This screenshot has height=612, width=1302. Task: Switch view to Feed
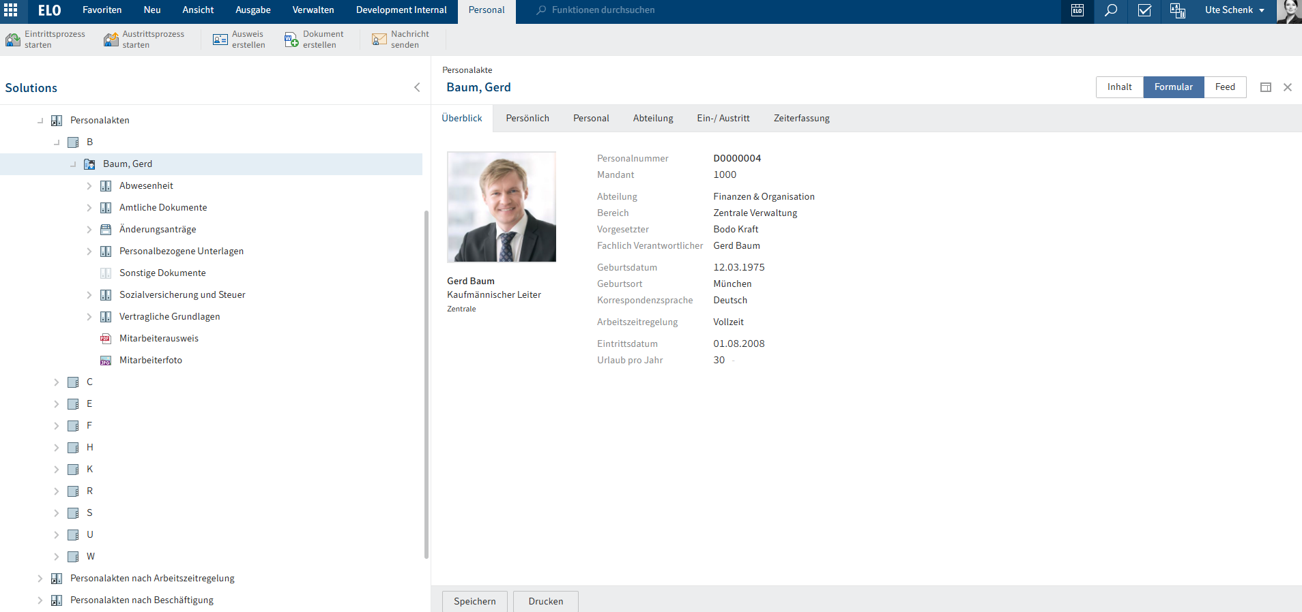pos(1225,87)
